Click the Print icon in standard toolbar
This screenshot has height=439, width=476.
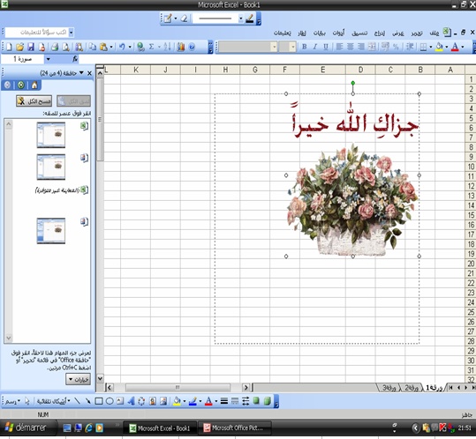click(x=55, y=47)
